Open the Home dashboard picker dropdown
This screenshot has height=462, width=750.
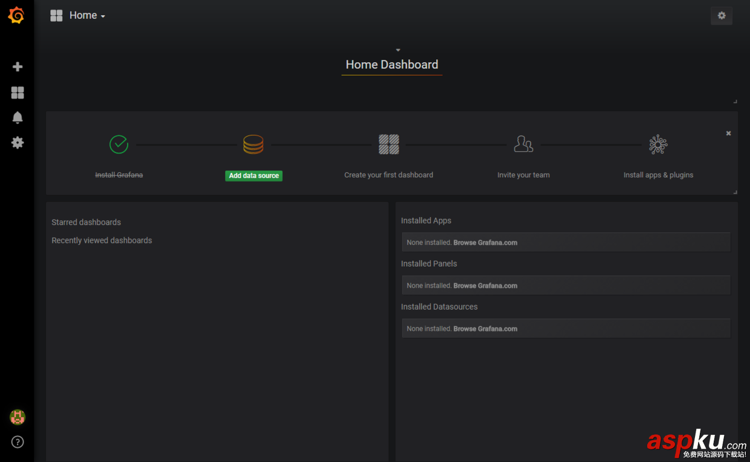tap(87, 16)
